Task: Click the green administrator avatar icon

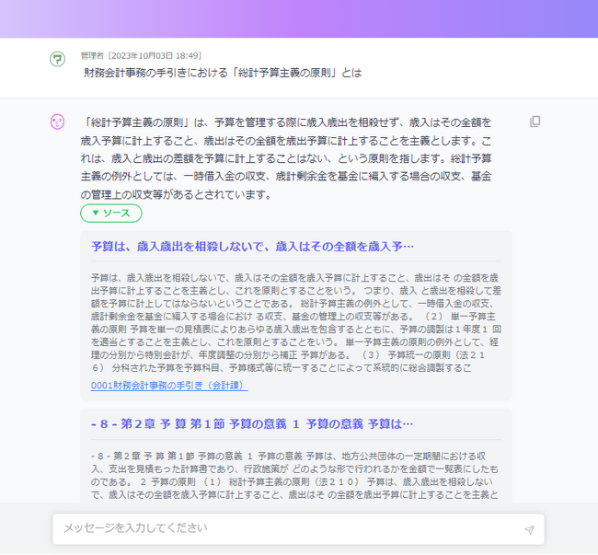Action: tap(57, 59)
